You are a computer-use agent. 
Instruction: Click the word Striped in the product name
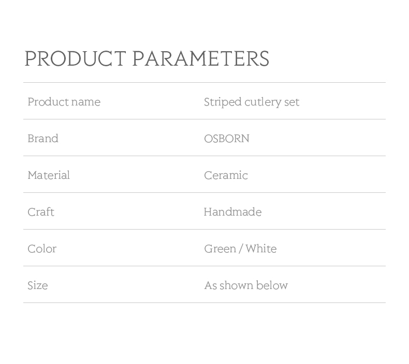(223, 102)
